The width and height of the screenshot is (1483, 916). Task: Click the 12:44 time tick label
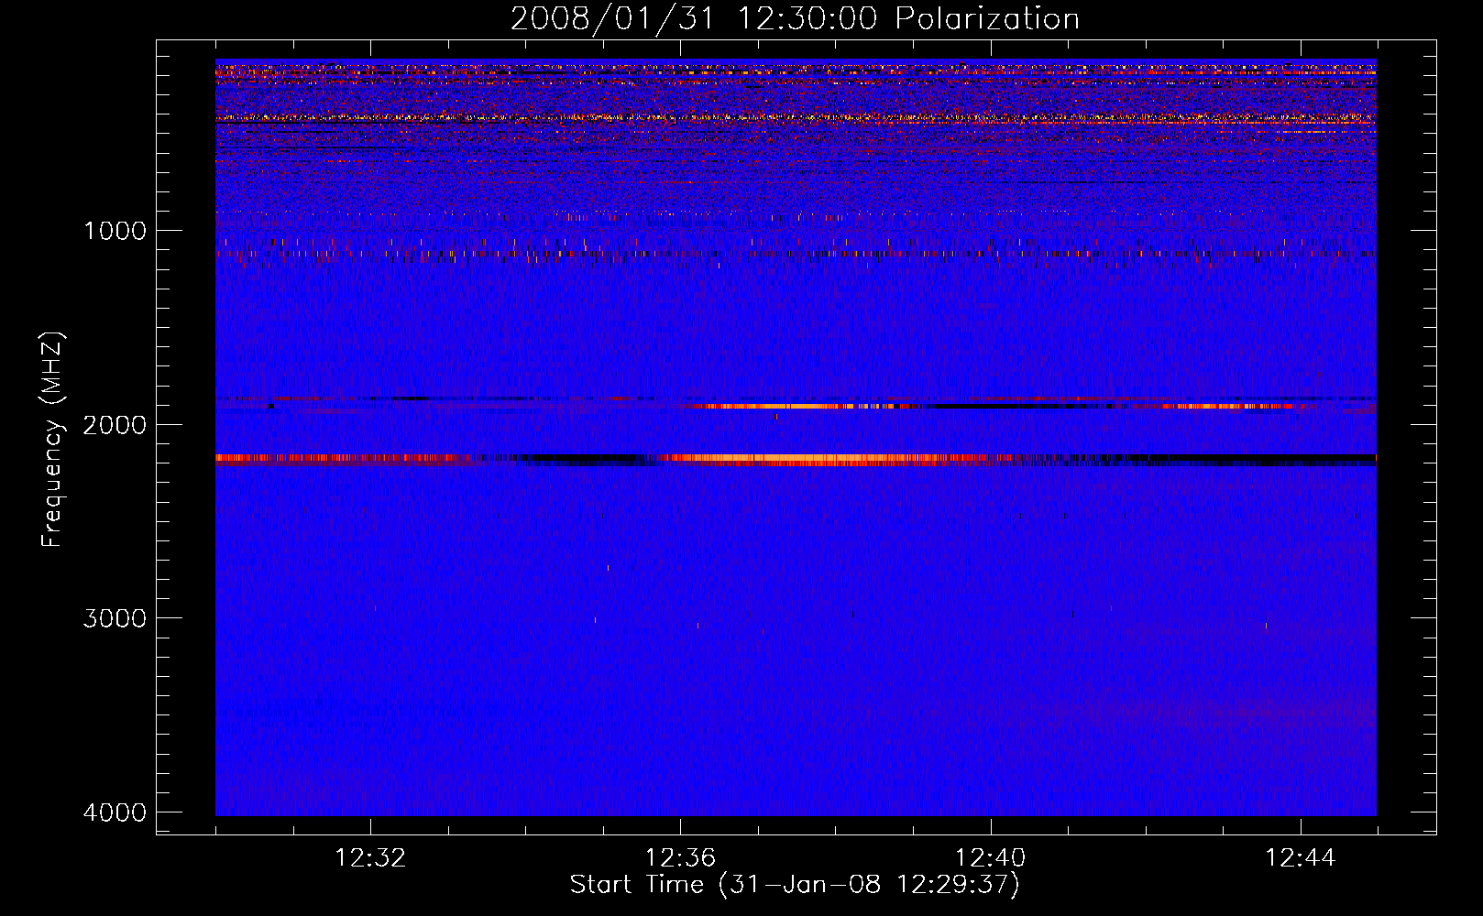[1300, 858]
